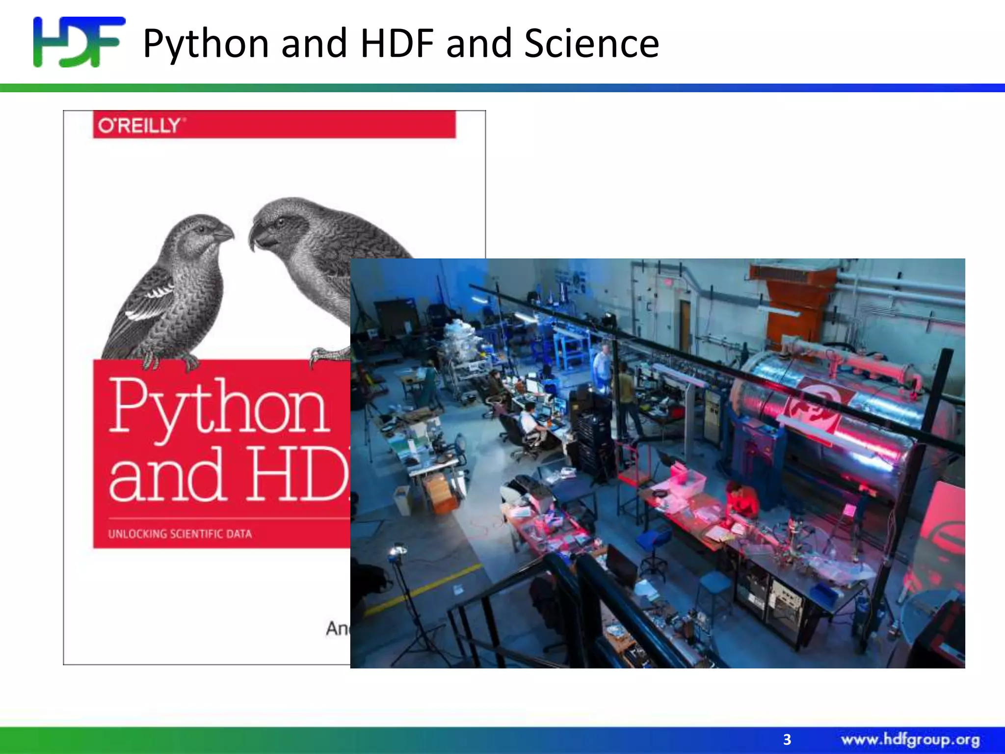Viewport: 1005px width, 754px height.
Task: Click the slide number 3
Action: click(x=787, y=739)
